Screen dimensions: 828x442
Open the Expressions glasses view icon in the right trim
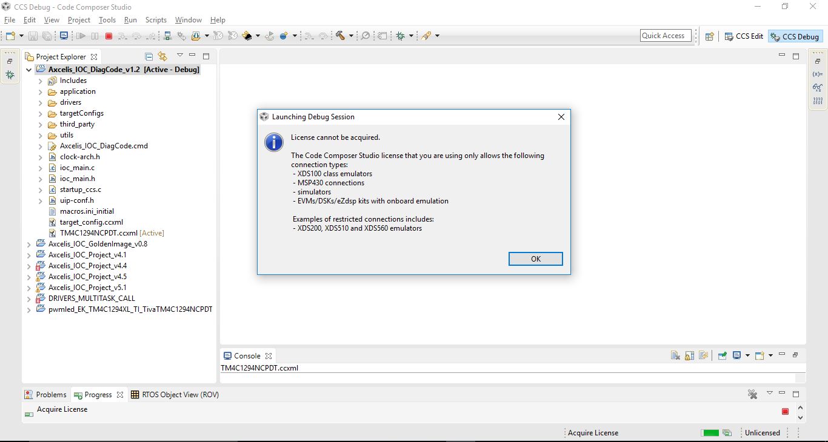point(818,87)
